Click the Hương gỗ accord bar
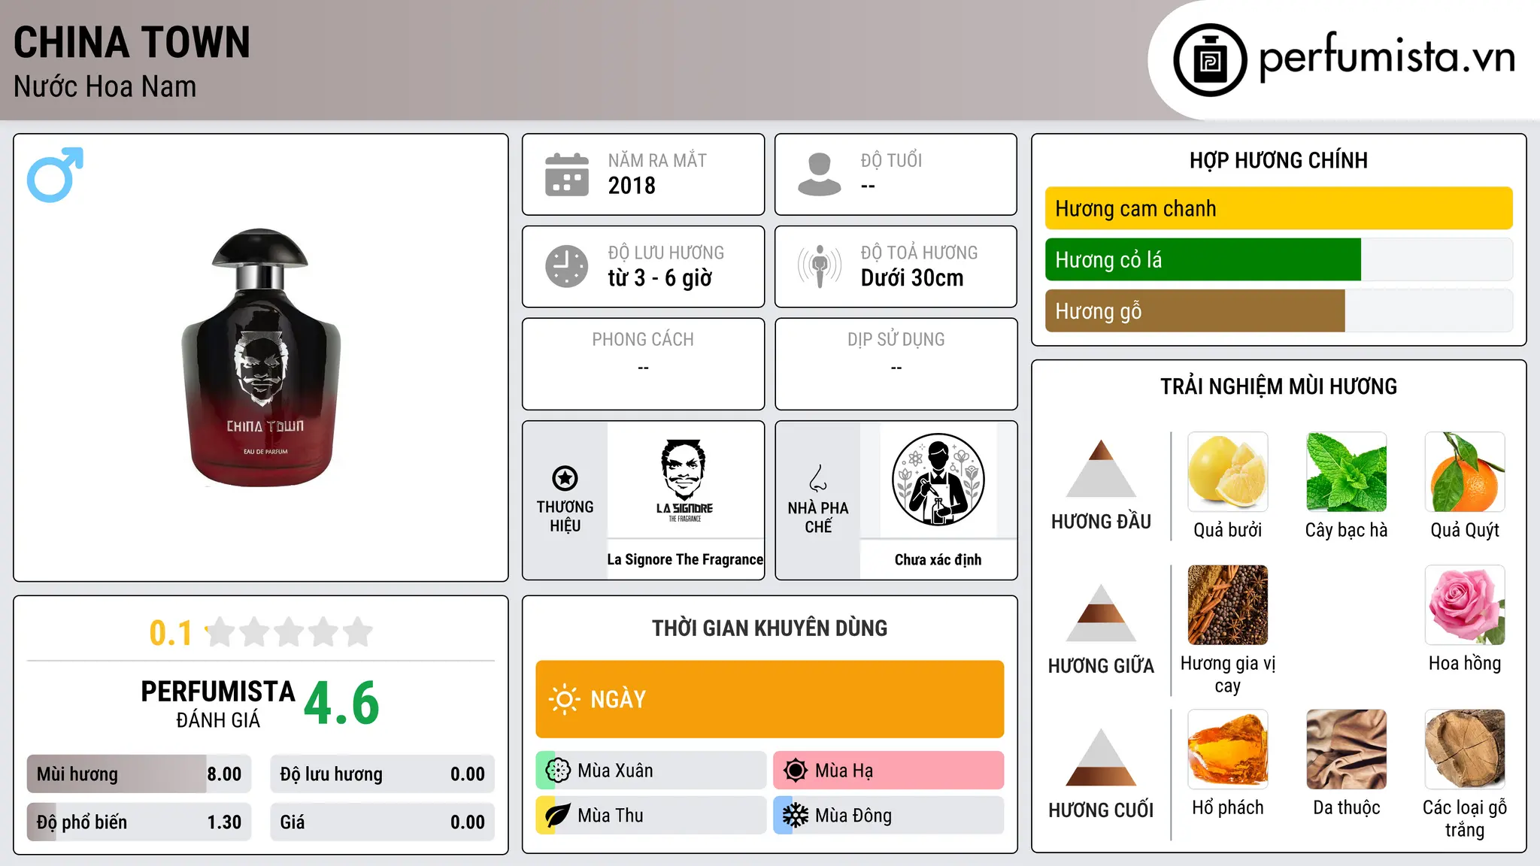This screenshot has height=866, width=1540. [1278, 310]
